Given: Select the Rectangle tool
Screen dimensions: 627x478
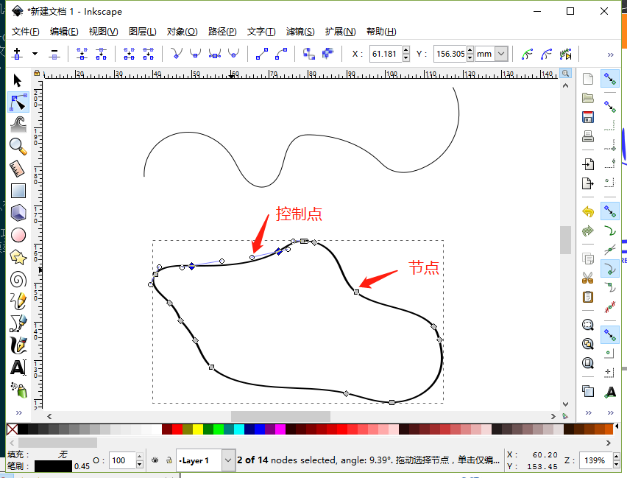Looking at the screenshot, I should (18, 190).
